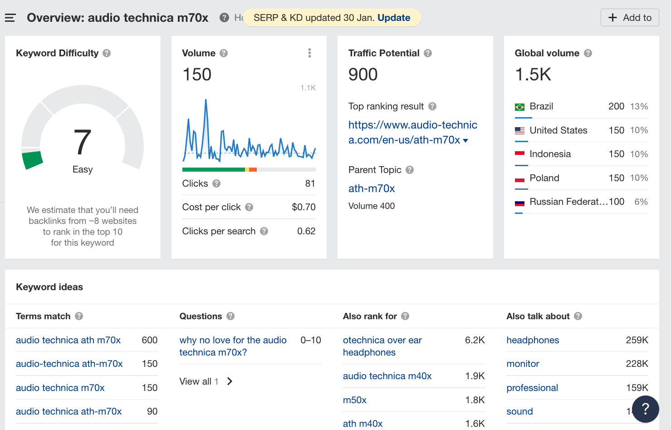
Task: Open keyword audio-technica ath-m70x with 150 volume
Action: [69, 364]
